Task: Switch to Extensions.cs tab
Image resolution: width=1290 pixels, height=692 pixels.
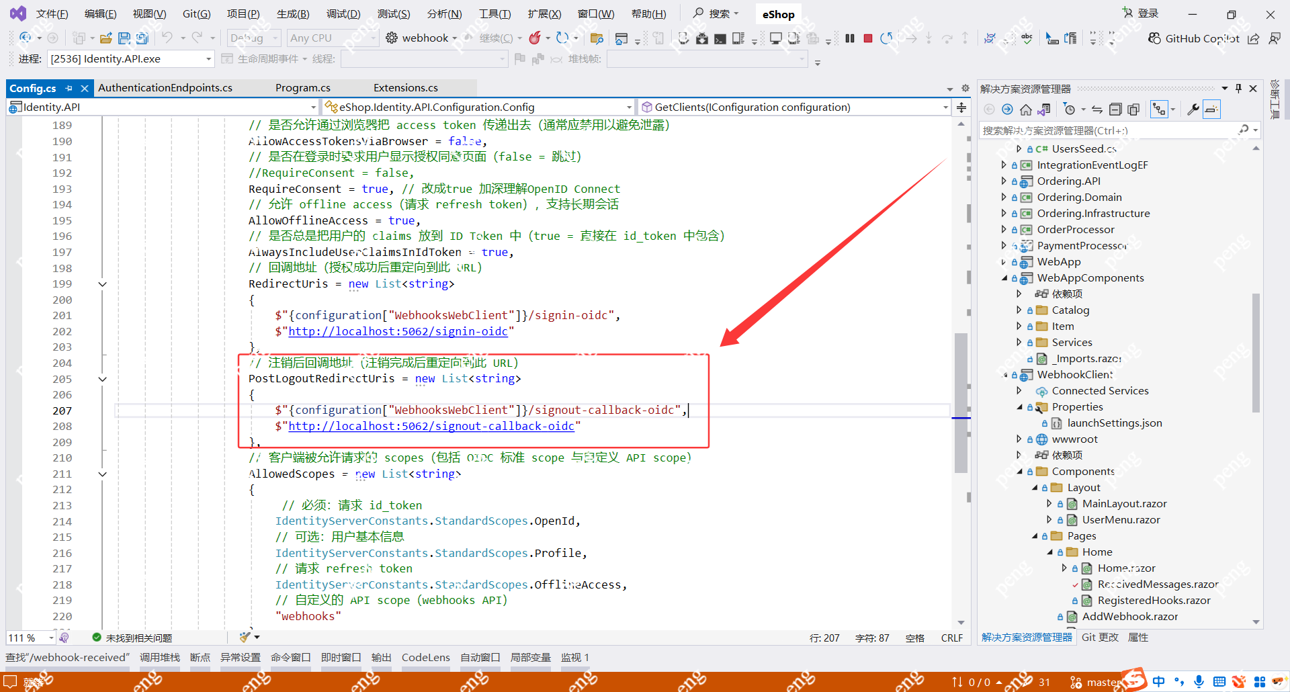Action: click(406, 88)
